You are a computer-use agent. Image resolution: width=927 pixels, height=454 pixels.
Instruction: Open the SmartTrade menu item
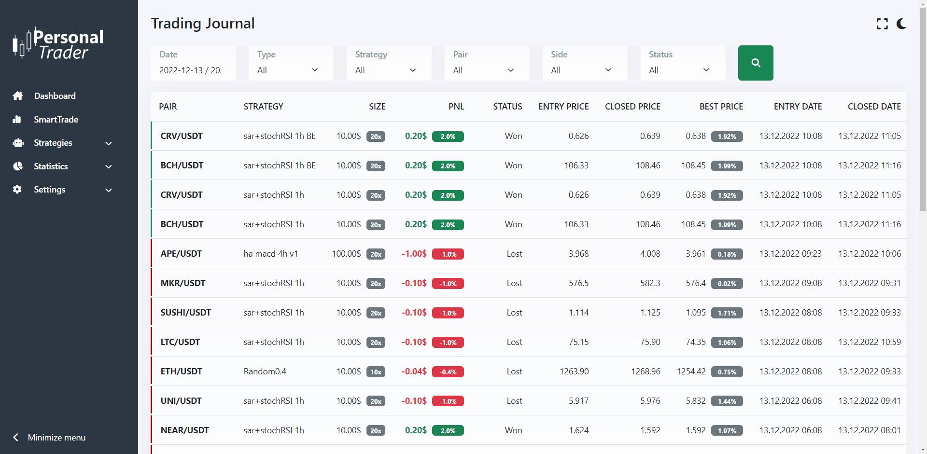[x=56, y=120]
